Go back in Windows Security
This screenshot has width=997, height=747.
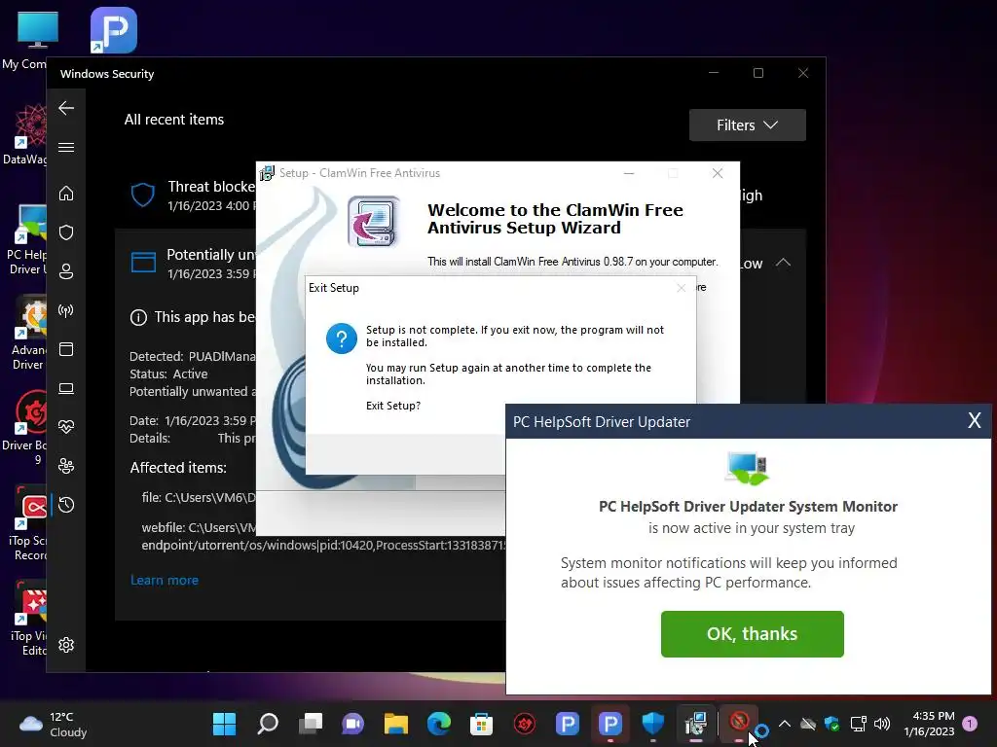point(66,108)
